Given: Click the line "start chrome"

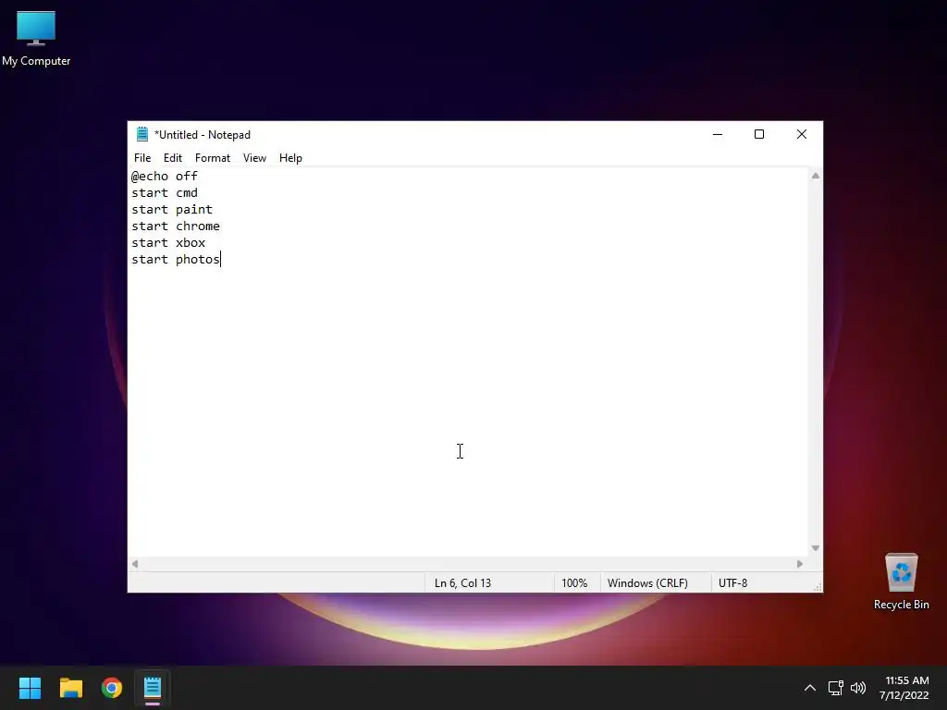Looking at the screenshot, I should pos(176,226).
